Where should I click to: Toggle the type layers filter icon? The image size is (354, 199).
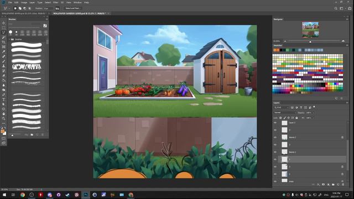click(301, 107)
